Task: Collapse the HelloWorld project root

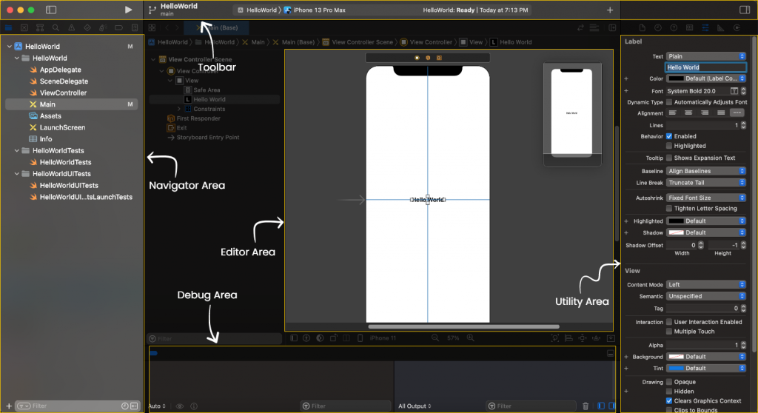Action: (x=9, y=47)
